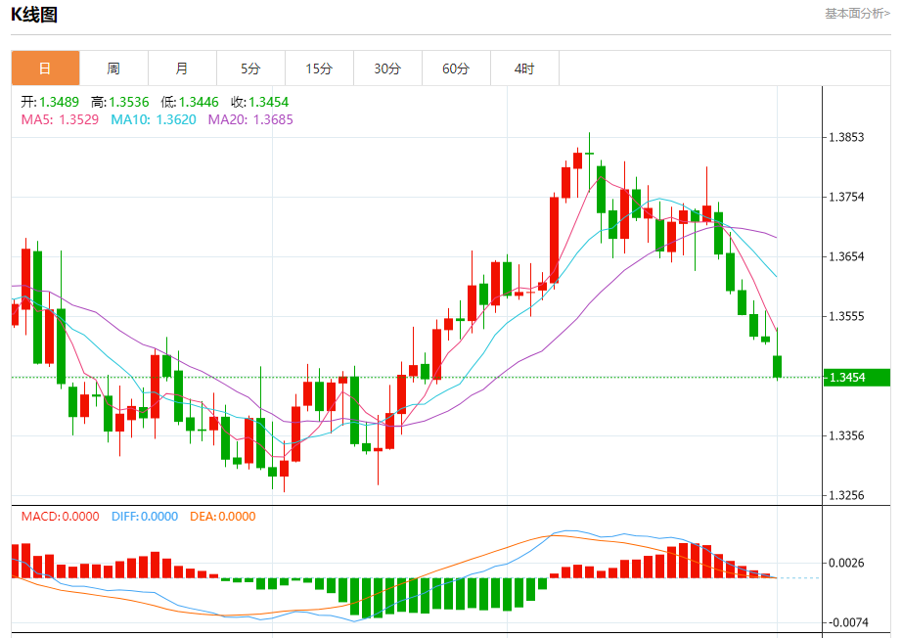Click the green 1.3454 current price label
The width and height of the screenshot is (902, 638).
[857, 378]
